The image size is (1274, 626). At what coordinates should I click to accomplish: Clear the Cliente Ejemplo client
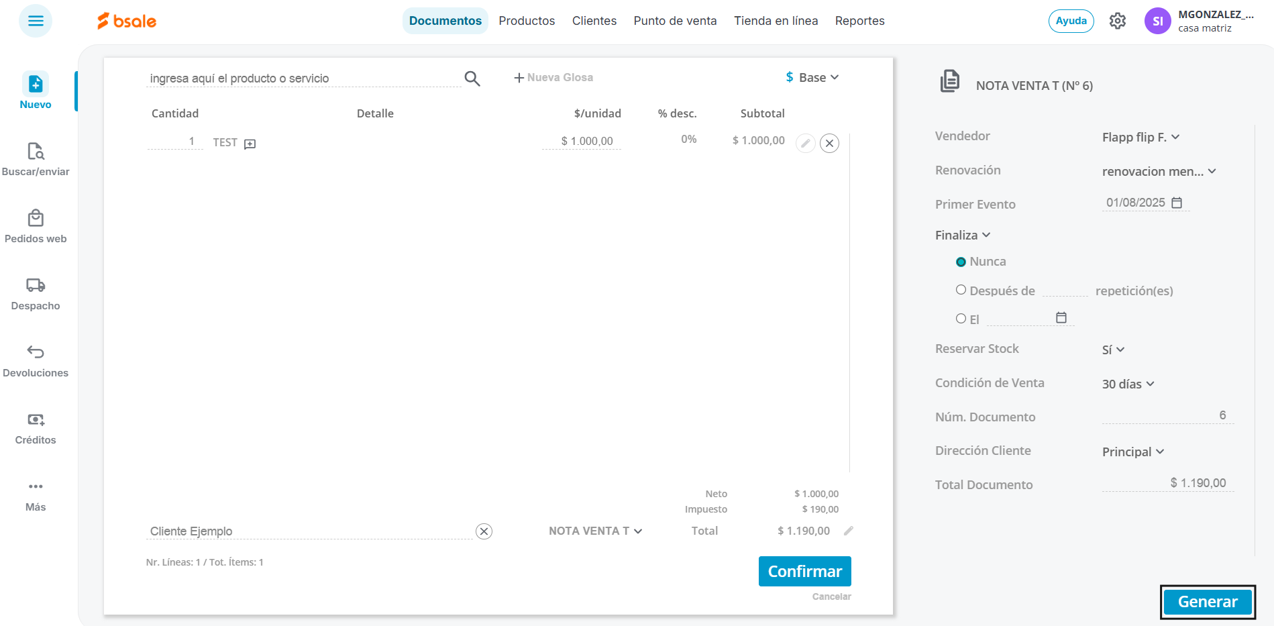[484, 531]
